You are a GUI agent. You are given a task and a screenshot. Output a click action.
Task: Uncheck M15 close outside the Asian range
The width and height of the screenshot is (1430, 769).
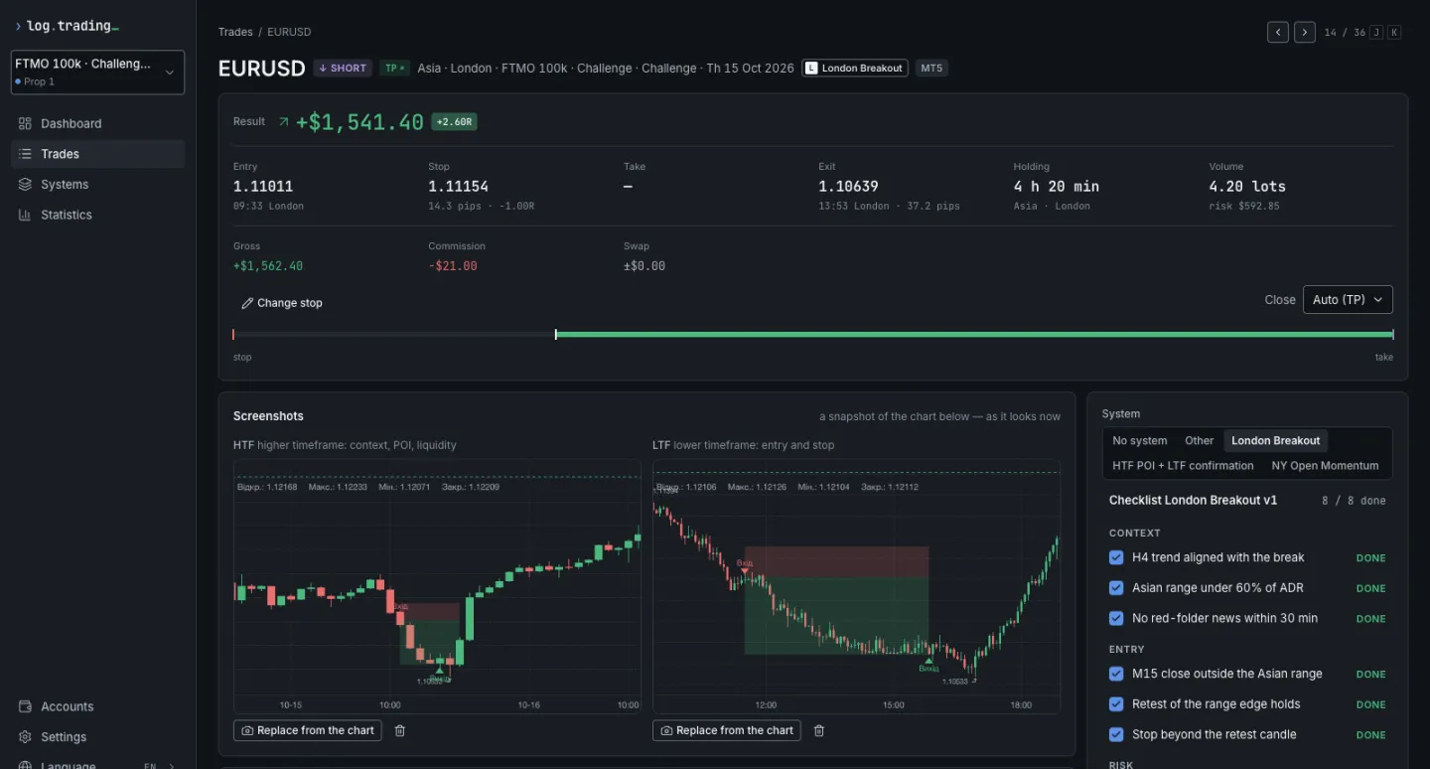click(1116, 674)
